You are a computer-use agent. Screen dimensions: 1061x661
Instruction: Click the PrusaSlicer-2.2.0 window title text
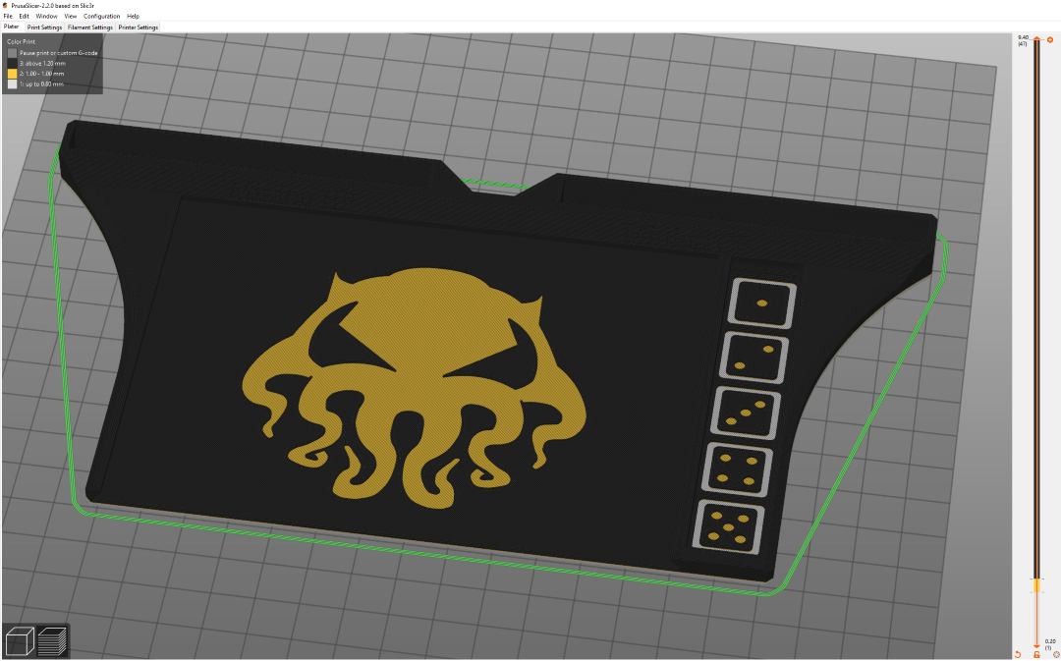53,6
